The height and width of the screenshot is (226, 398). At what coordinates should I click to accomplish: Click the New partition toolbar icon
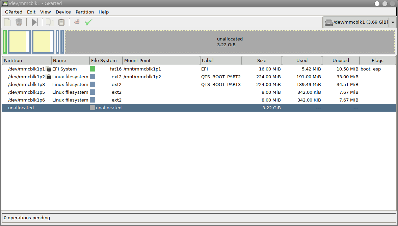click(7, 22)
